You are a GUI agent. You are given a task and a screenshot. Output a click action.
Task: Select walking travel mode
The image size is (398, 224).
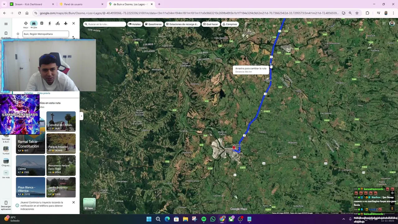(x=49, y=23)
